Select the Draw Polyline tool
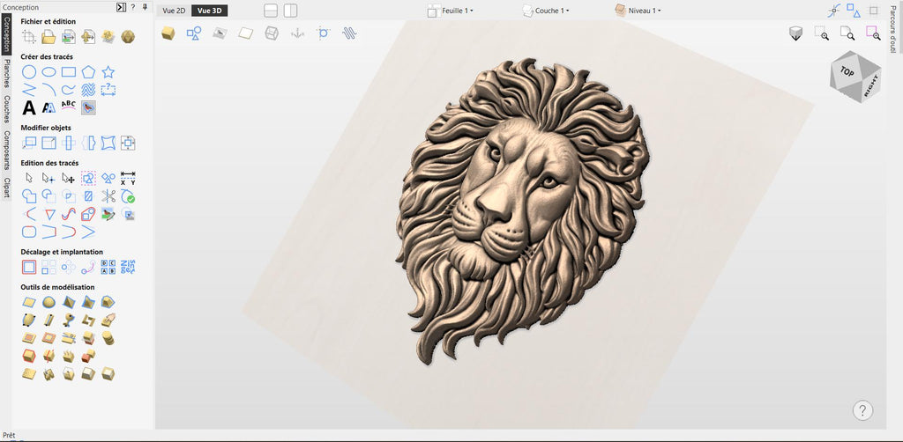The image size is (903, 442). click(x=29, y=90)
